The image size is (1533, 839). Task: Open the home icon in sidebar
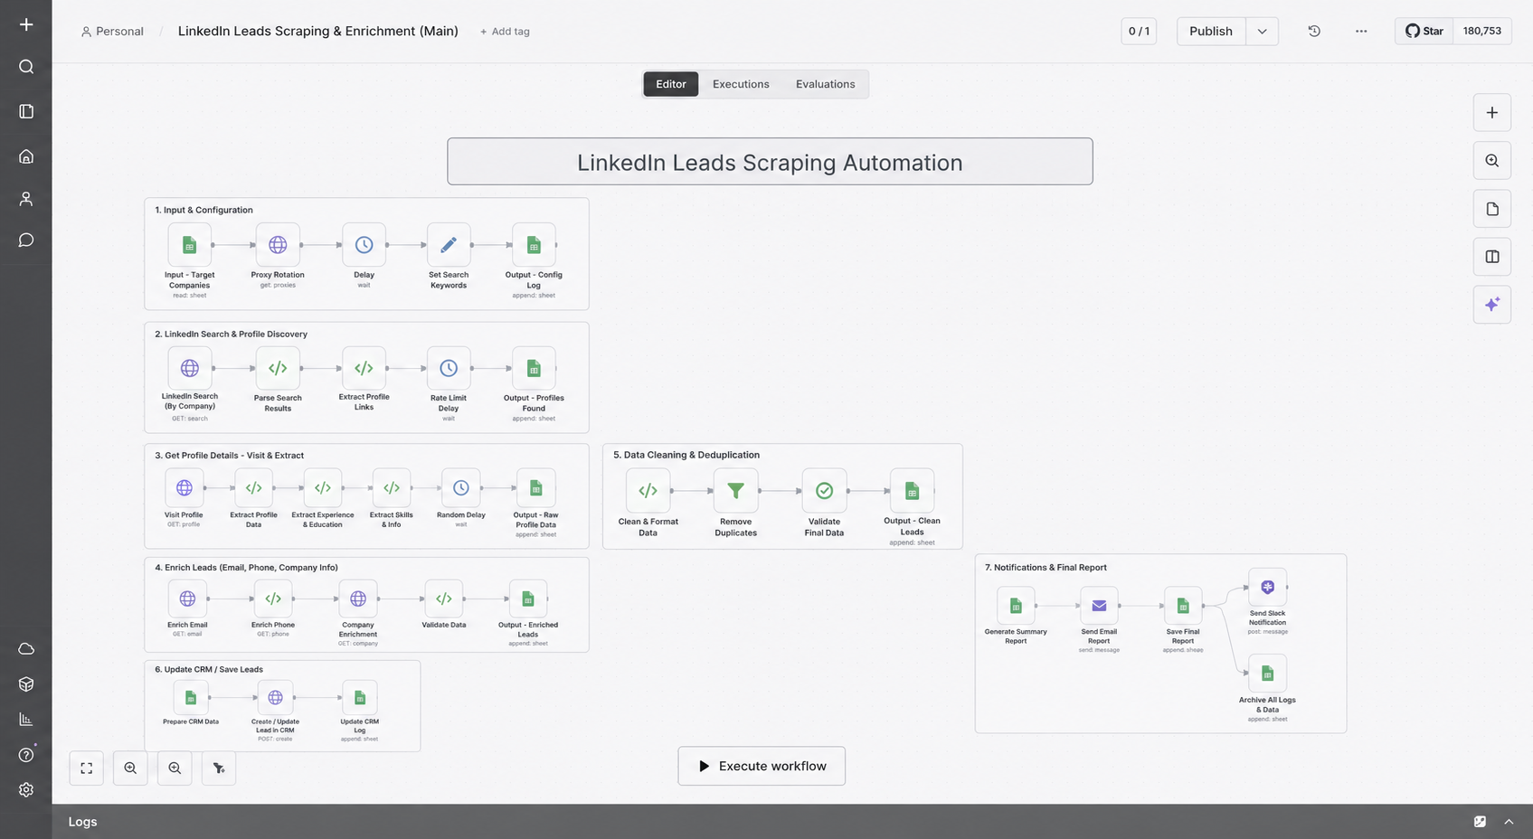26,156
